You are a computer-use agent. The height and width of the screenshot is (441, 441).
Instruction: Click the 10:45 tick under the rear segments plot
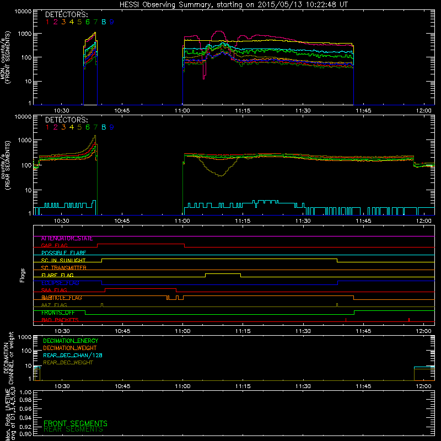click(x=122, y=221)
